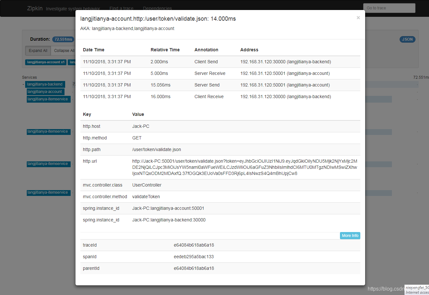Image resolution: width=429 pixels, height=295 pixels.
Task: Click the dialog title with 14.000ms
Action: [158, 19]
